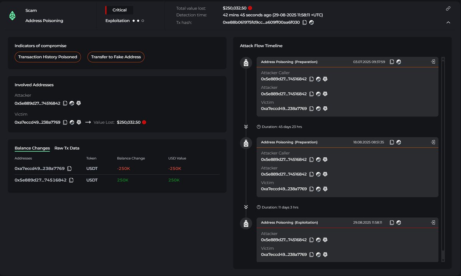Image resolution: width=461 pixels, height=276 pixels.
Task: Copy attacker address in Balance Changes table
Action: click(71, 180)
